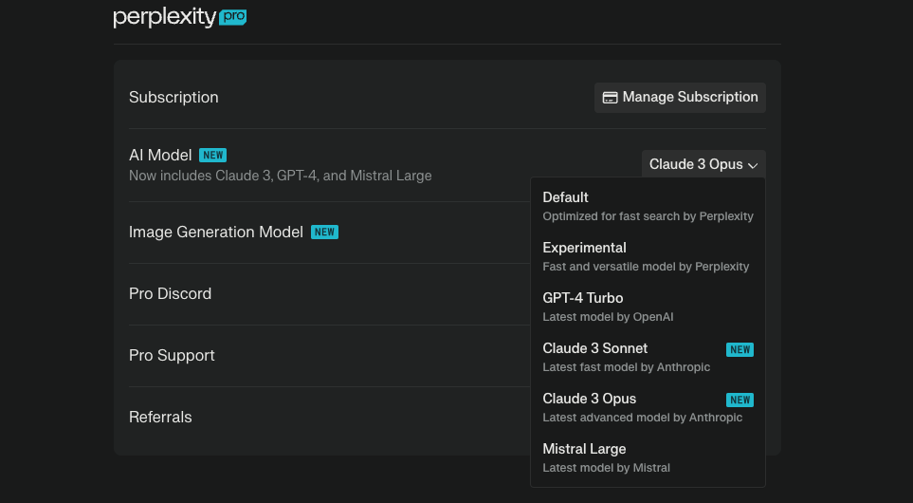Click the NEW badge on Claude 3 Opus
This screenshot has height=503, width=913.
pyautogui.click(x=740, y=400)
